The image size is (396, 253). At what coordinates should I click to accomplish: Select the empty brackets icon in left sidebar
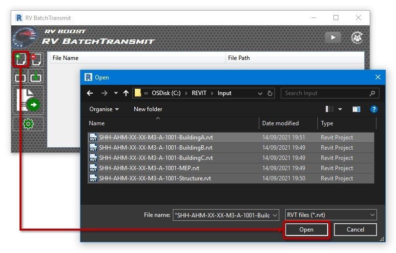[20, 77]
